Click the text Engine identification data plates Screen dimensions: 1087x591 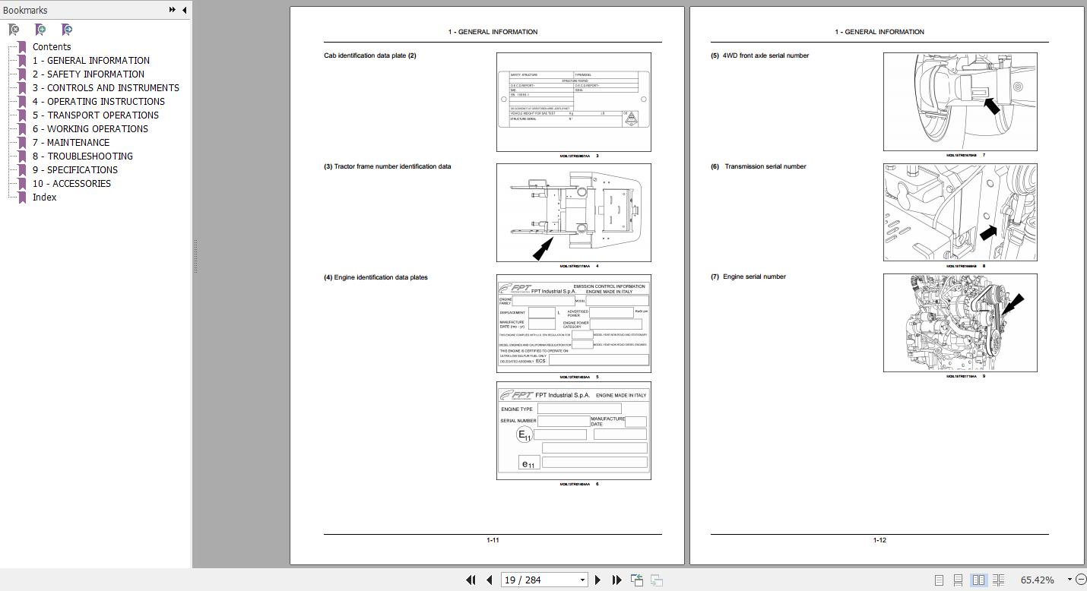point(381,277)
